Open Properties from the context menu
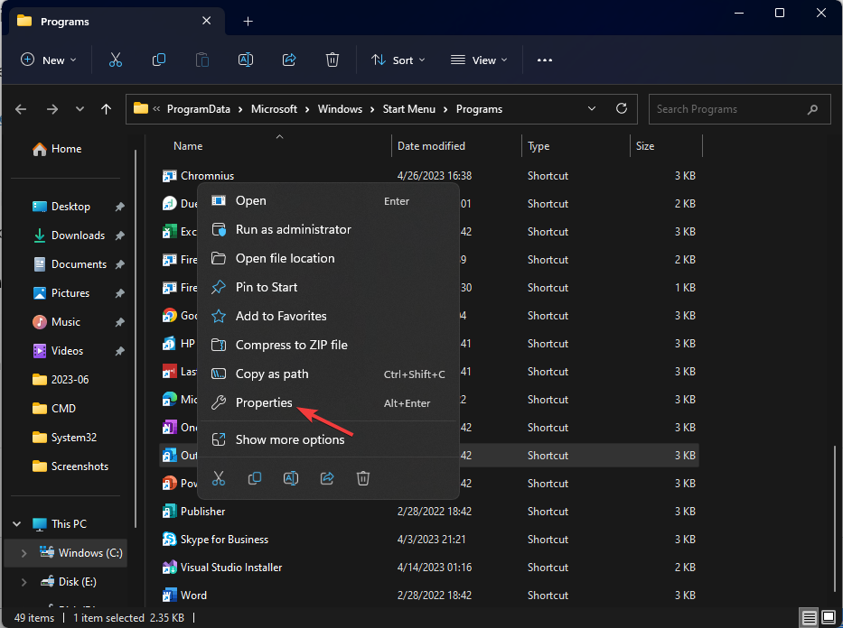 [x=267, y=402]
